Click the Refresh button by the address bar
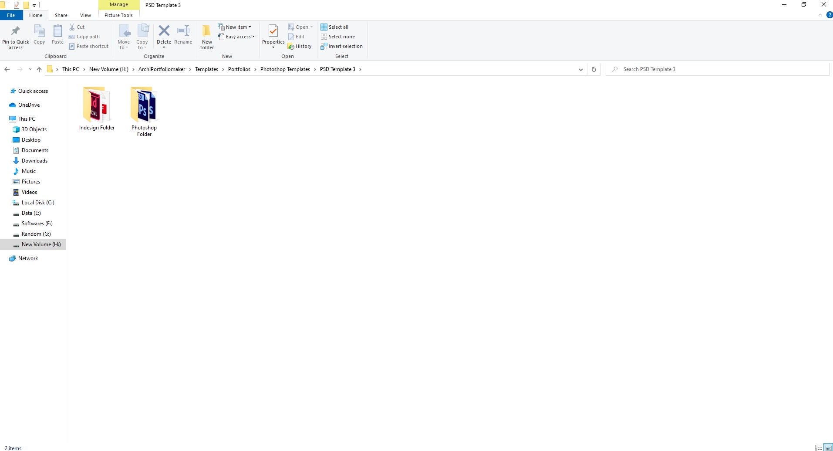The image size is (833, 451). tap(594, 69)
